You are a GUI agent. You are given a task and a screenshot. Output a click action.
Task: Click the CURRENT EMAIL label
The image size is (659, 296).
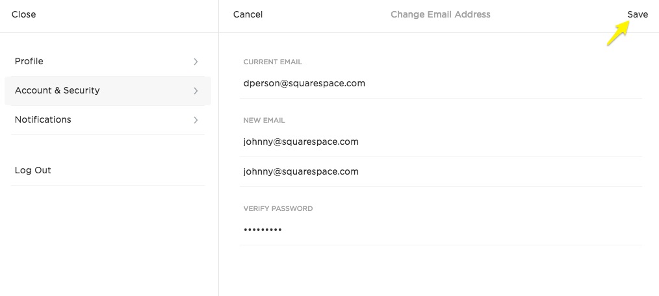point(272,62)
